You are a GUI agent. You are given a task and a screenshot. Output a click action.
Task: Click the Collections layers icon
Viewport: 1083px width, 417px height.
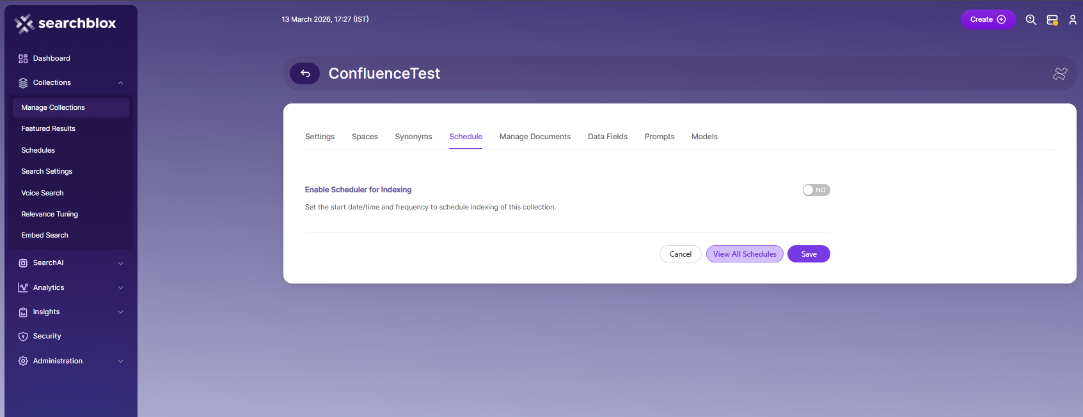click(x=23, y=83)
